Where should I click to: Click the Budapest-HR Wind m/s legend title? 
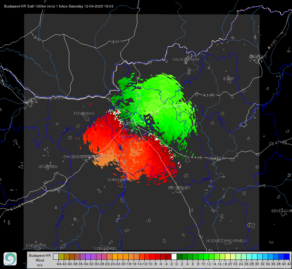[x=40, y=260]
